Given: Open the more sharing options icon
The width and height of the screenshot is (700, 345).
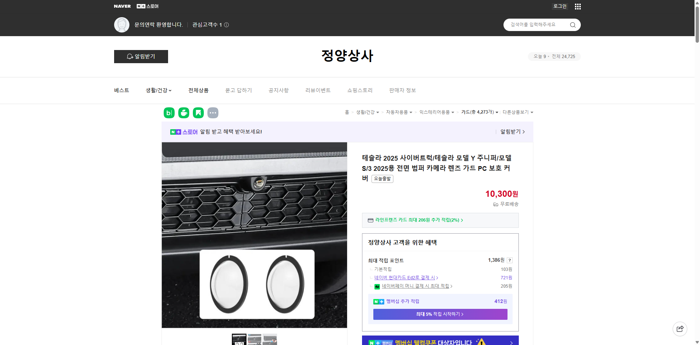Looking at the screenshot, I should coord(213,113).
